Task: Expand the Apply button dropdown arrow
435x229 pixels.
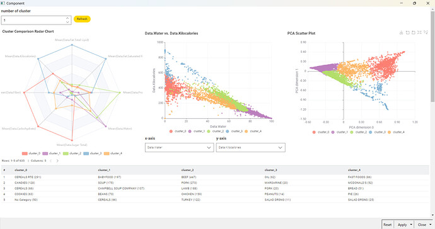Action: (411, 225)
